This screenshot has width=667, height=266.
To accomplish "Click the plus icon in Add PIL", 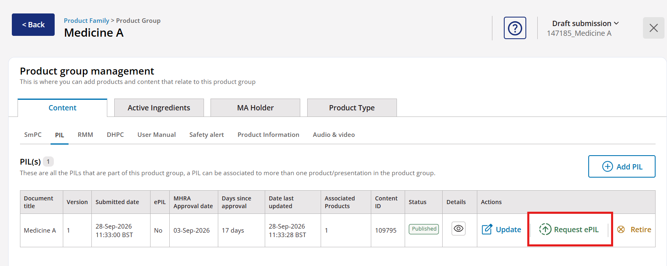I will tap(607, 167).
